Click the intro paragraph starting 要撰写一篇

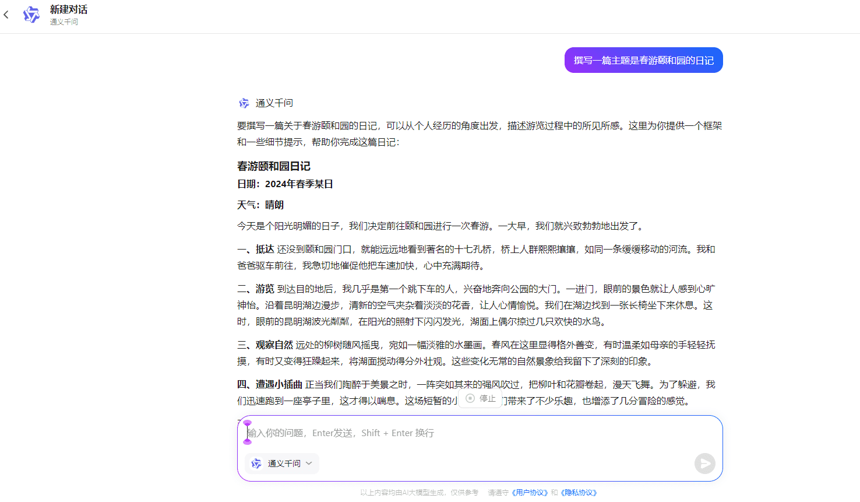(480, 134)
